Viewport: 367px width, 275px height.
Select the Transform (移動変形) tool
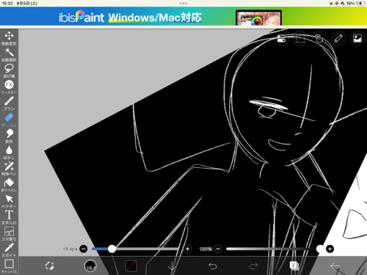(9, 38)
